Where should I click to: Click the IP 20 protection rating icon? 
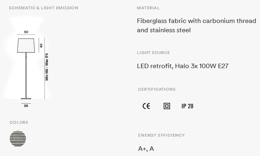tap(188, 106)
